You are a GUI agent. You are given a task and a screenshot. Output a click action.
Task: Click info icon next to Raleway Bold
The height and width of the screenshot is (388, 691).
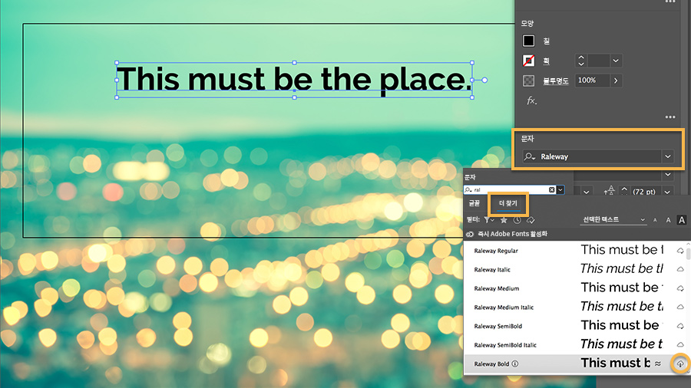(x=514, y=363)
